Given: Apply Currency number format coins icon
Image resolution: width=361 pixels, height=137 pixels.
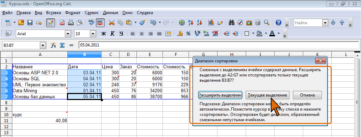Looking at the screenshot, I should [179, 33].
